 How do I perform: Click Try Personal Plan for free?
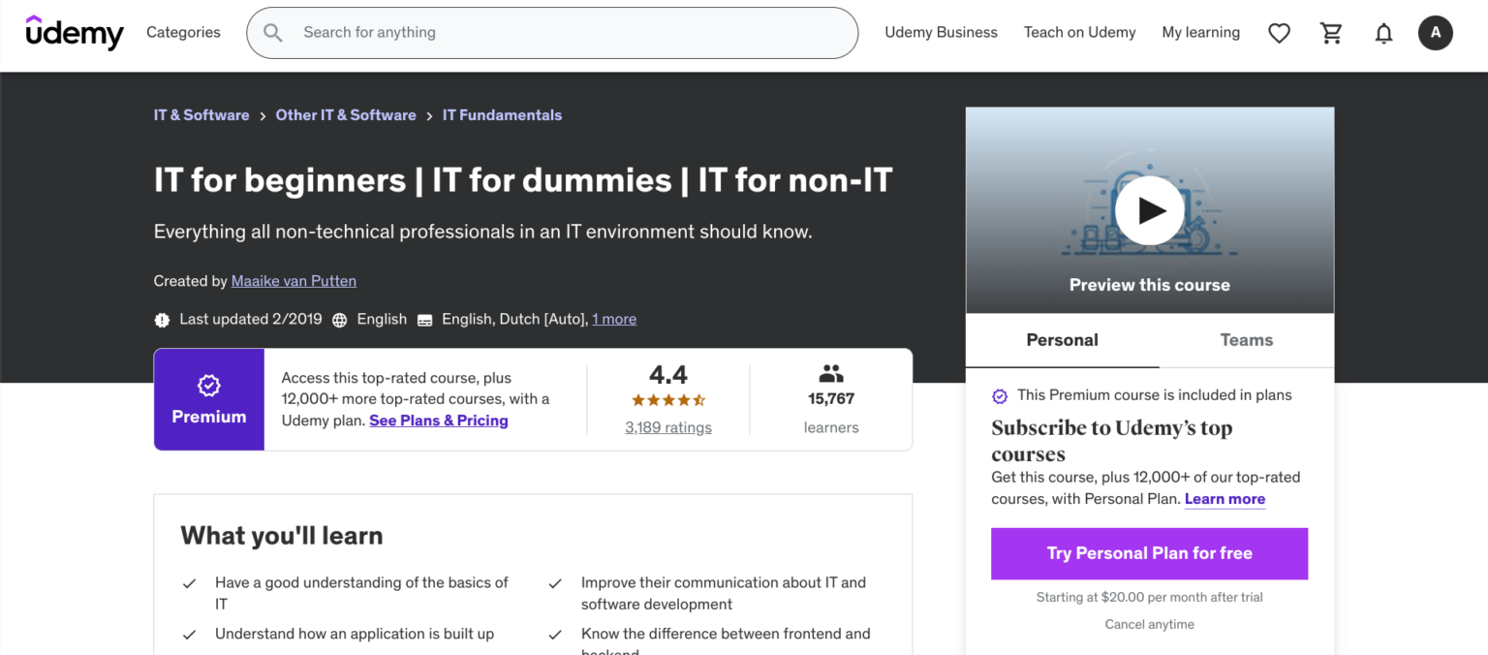[1149, 553]
